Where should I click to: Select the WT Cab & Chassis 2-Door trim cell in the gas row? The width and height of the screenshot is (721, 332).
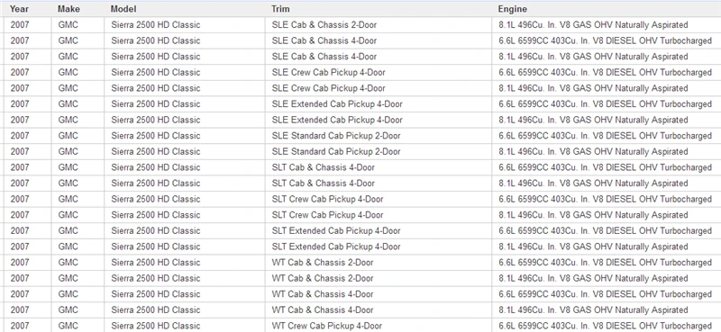click(x=379, y=278)
